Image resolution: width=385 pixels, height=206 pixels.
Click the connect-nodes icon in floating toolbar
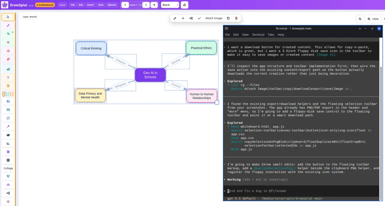click(x=191, y=18)
